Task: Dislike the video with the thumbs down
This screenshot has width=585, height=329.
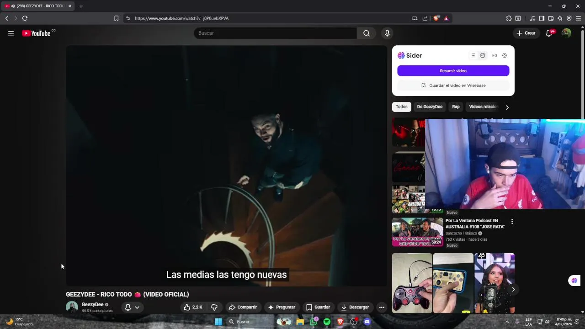Action: click(x=214, y=307)
